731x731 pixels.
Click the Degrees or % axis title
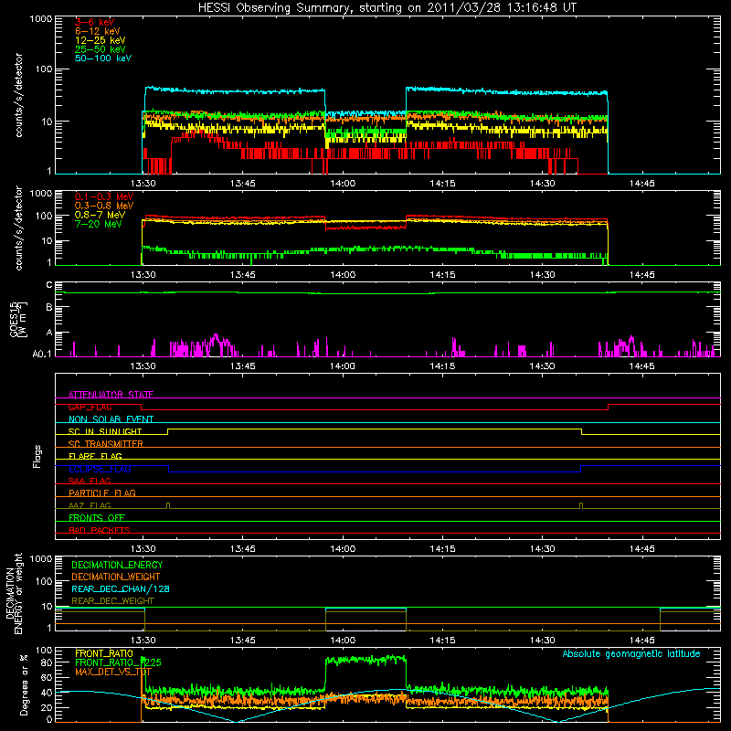[x=24, y=684]
